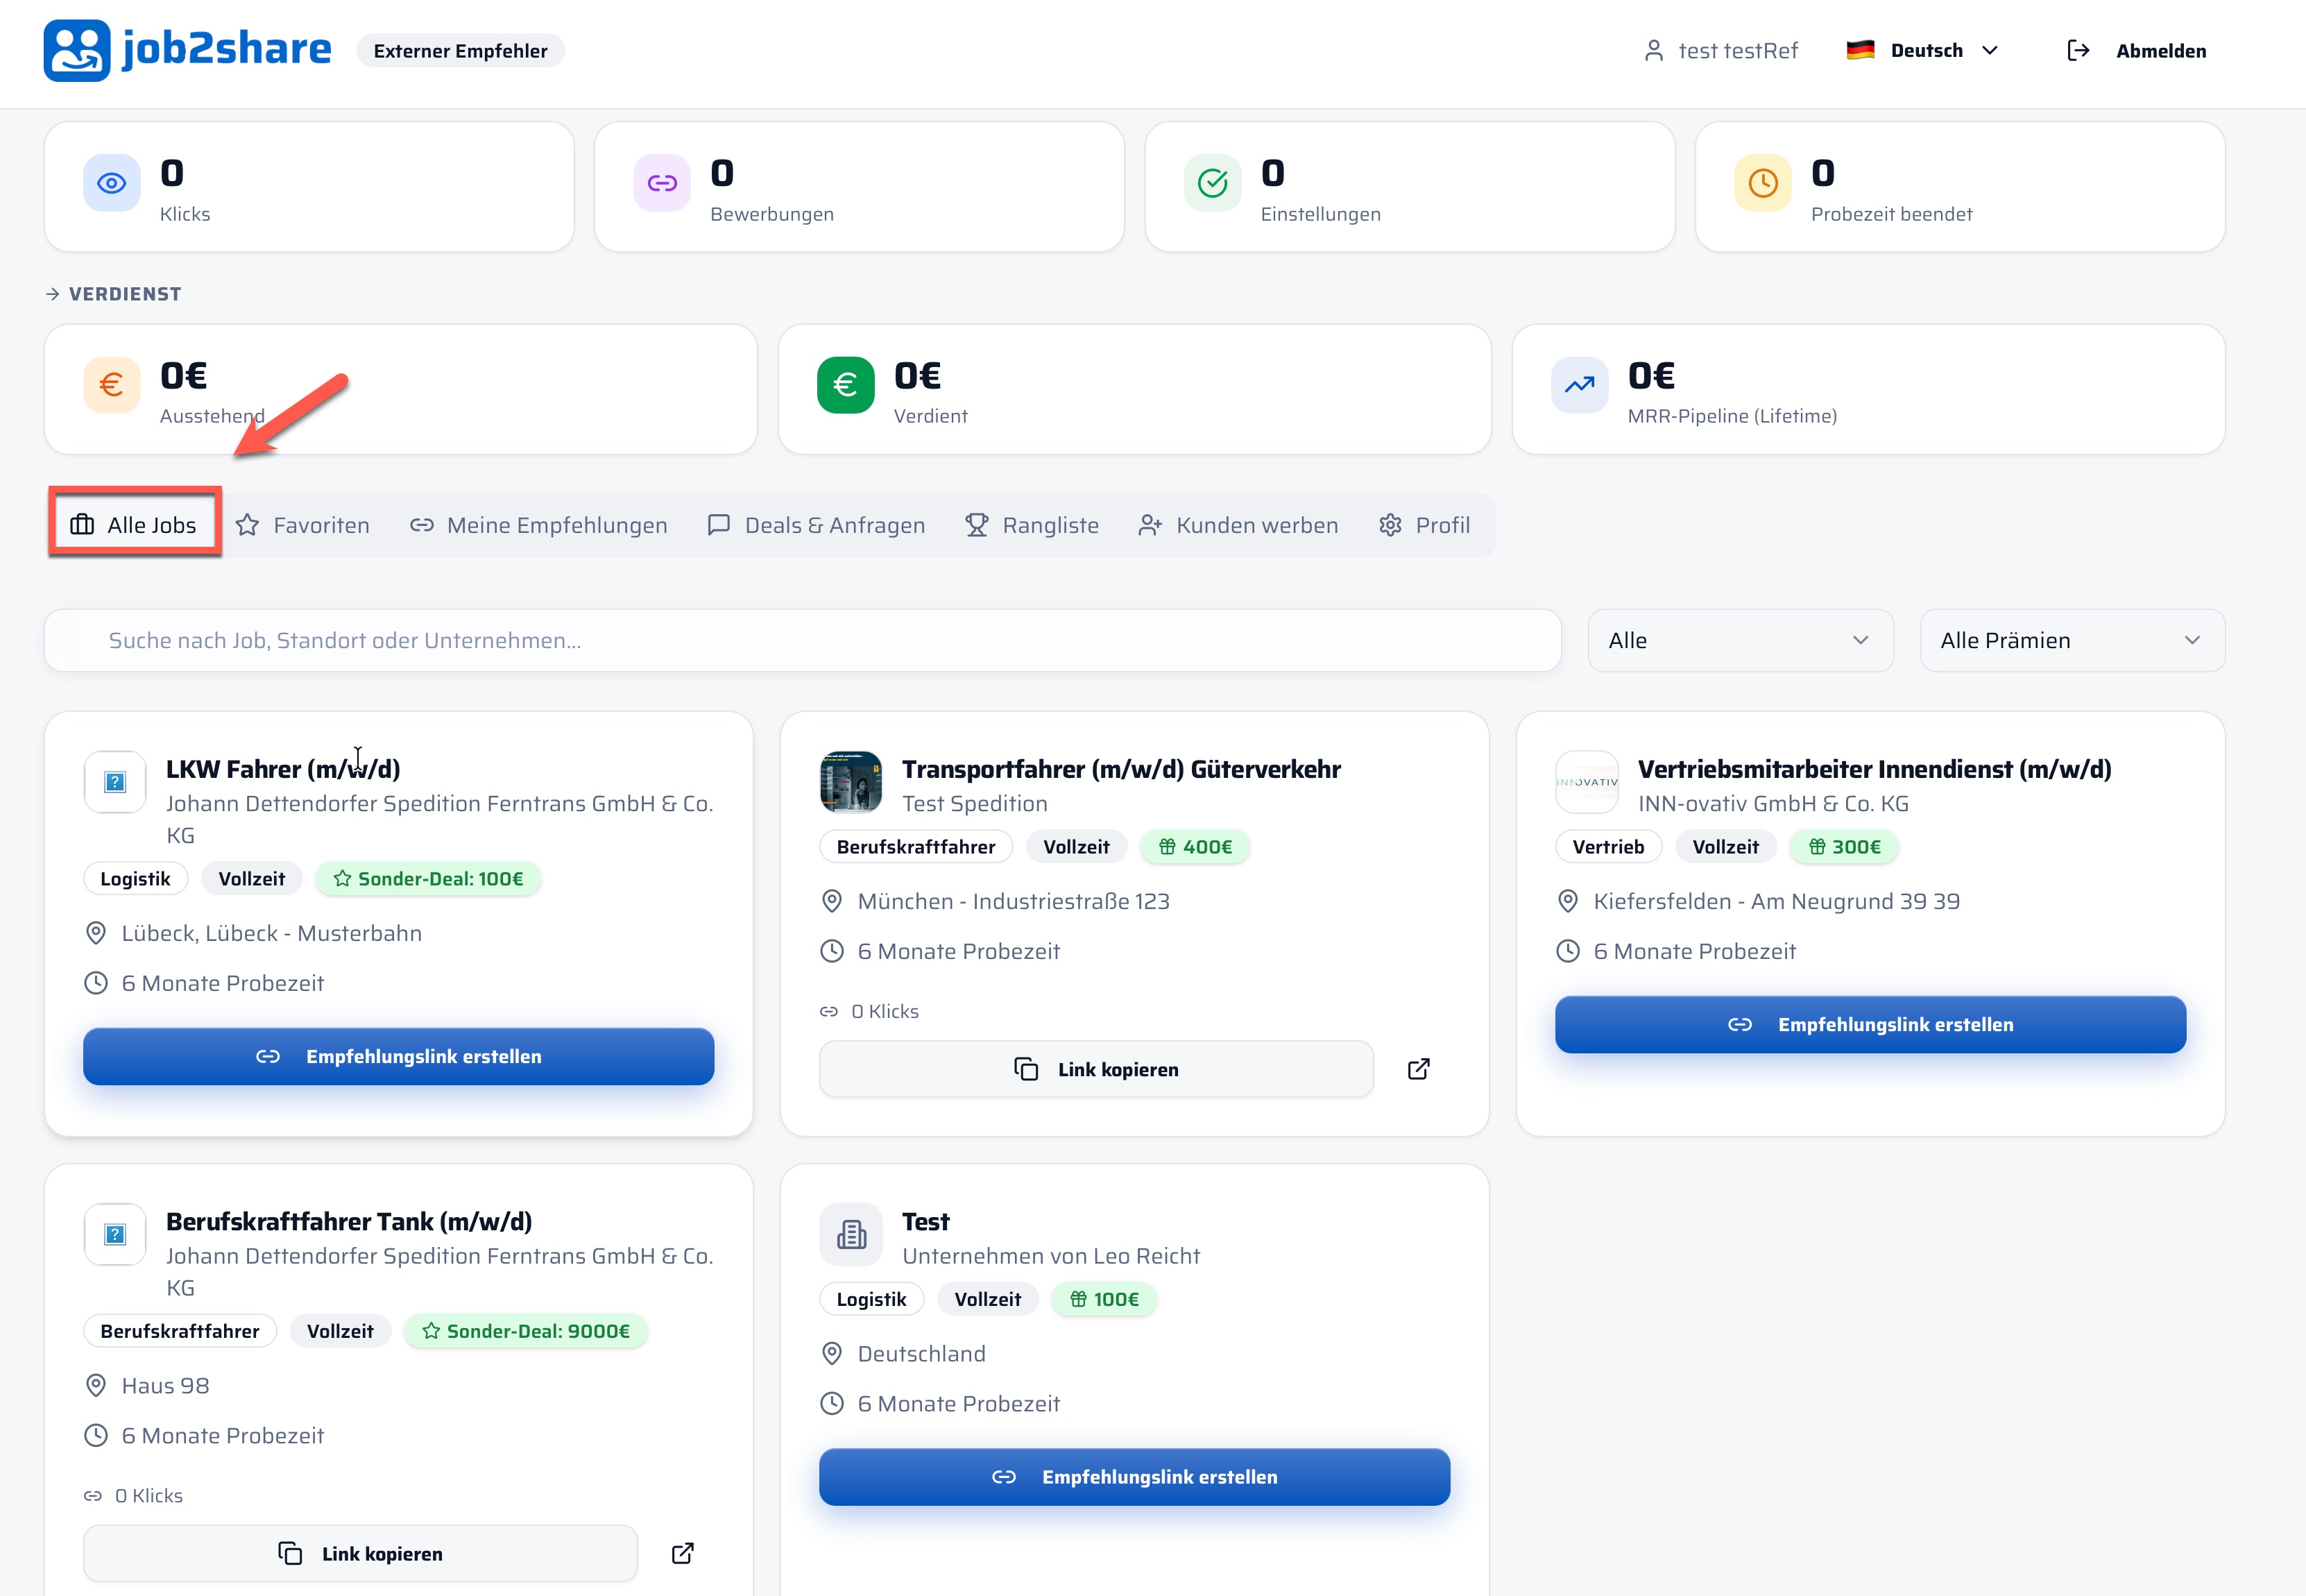The height and width of the screenshot is (1596, 2306).
Task: Click the eye icon on Klicks card
Action: [x=112, y=183]
